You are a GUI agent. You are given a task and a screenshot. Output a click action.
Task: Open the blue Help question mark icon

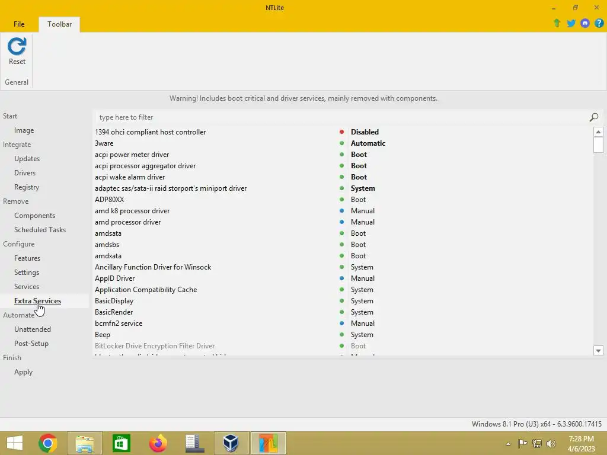click(599, 23)
